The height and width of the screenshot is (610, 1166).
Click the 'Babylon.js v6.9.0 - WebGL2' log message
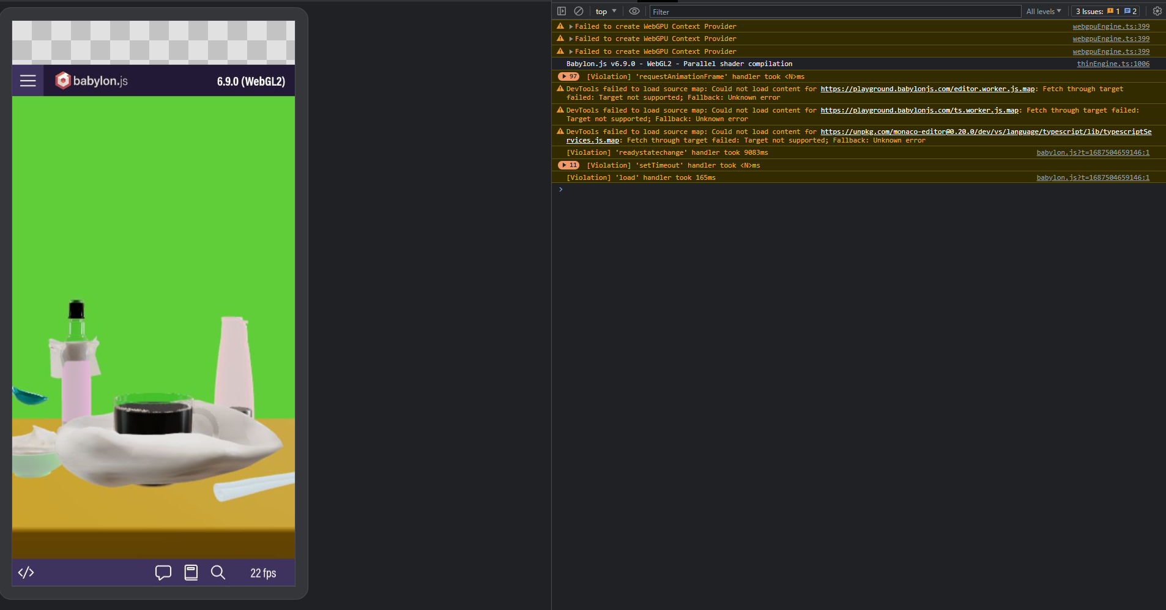[679, 64]
